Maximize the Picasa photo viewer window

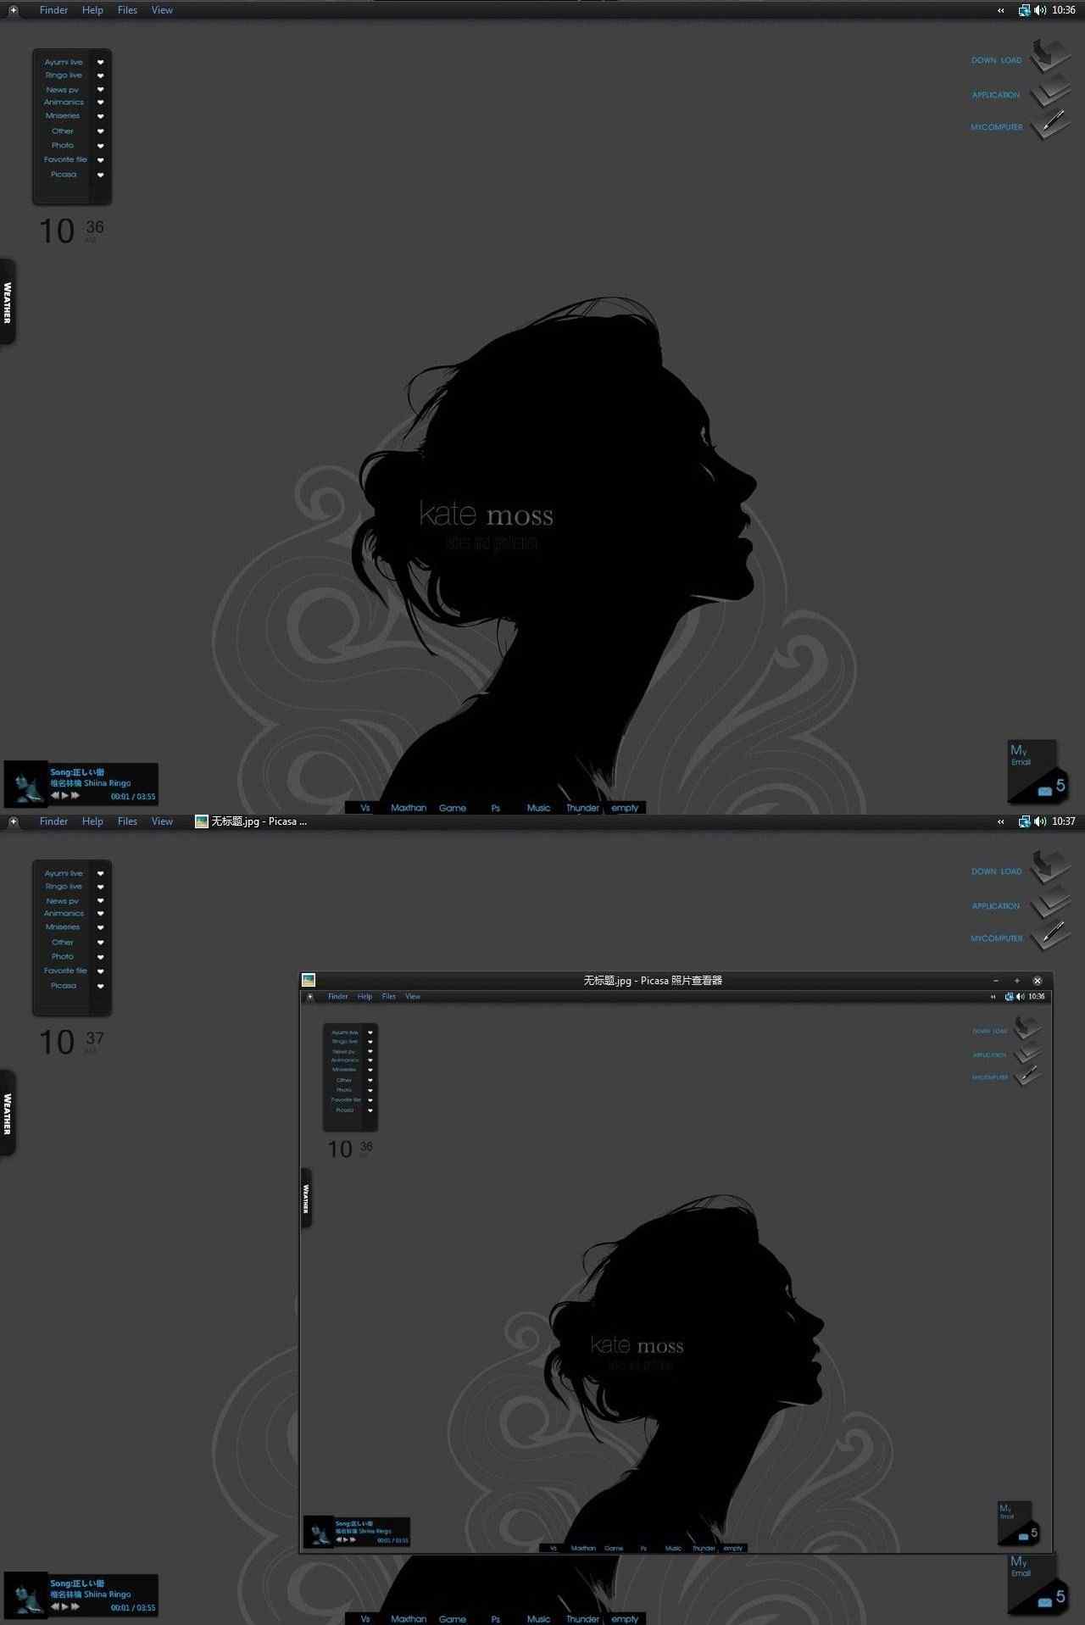tap(1017, 981)
